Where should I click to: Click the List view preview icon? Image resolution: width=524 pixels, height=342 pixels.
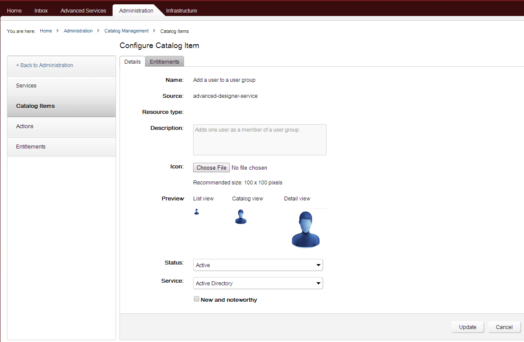point(197,212)
